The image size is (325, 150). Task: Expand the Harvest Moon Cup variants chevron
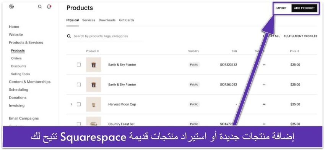coord(71,104)
